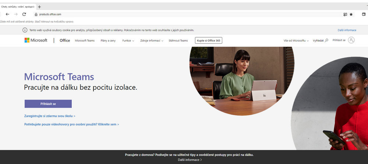Click the browser forward arrow
This screenshot has width=368, height=164.
[16, 14]
